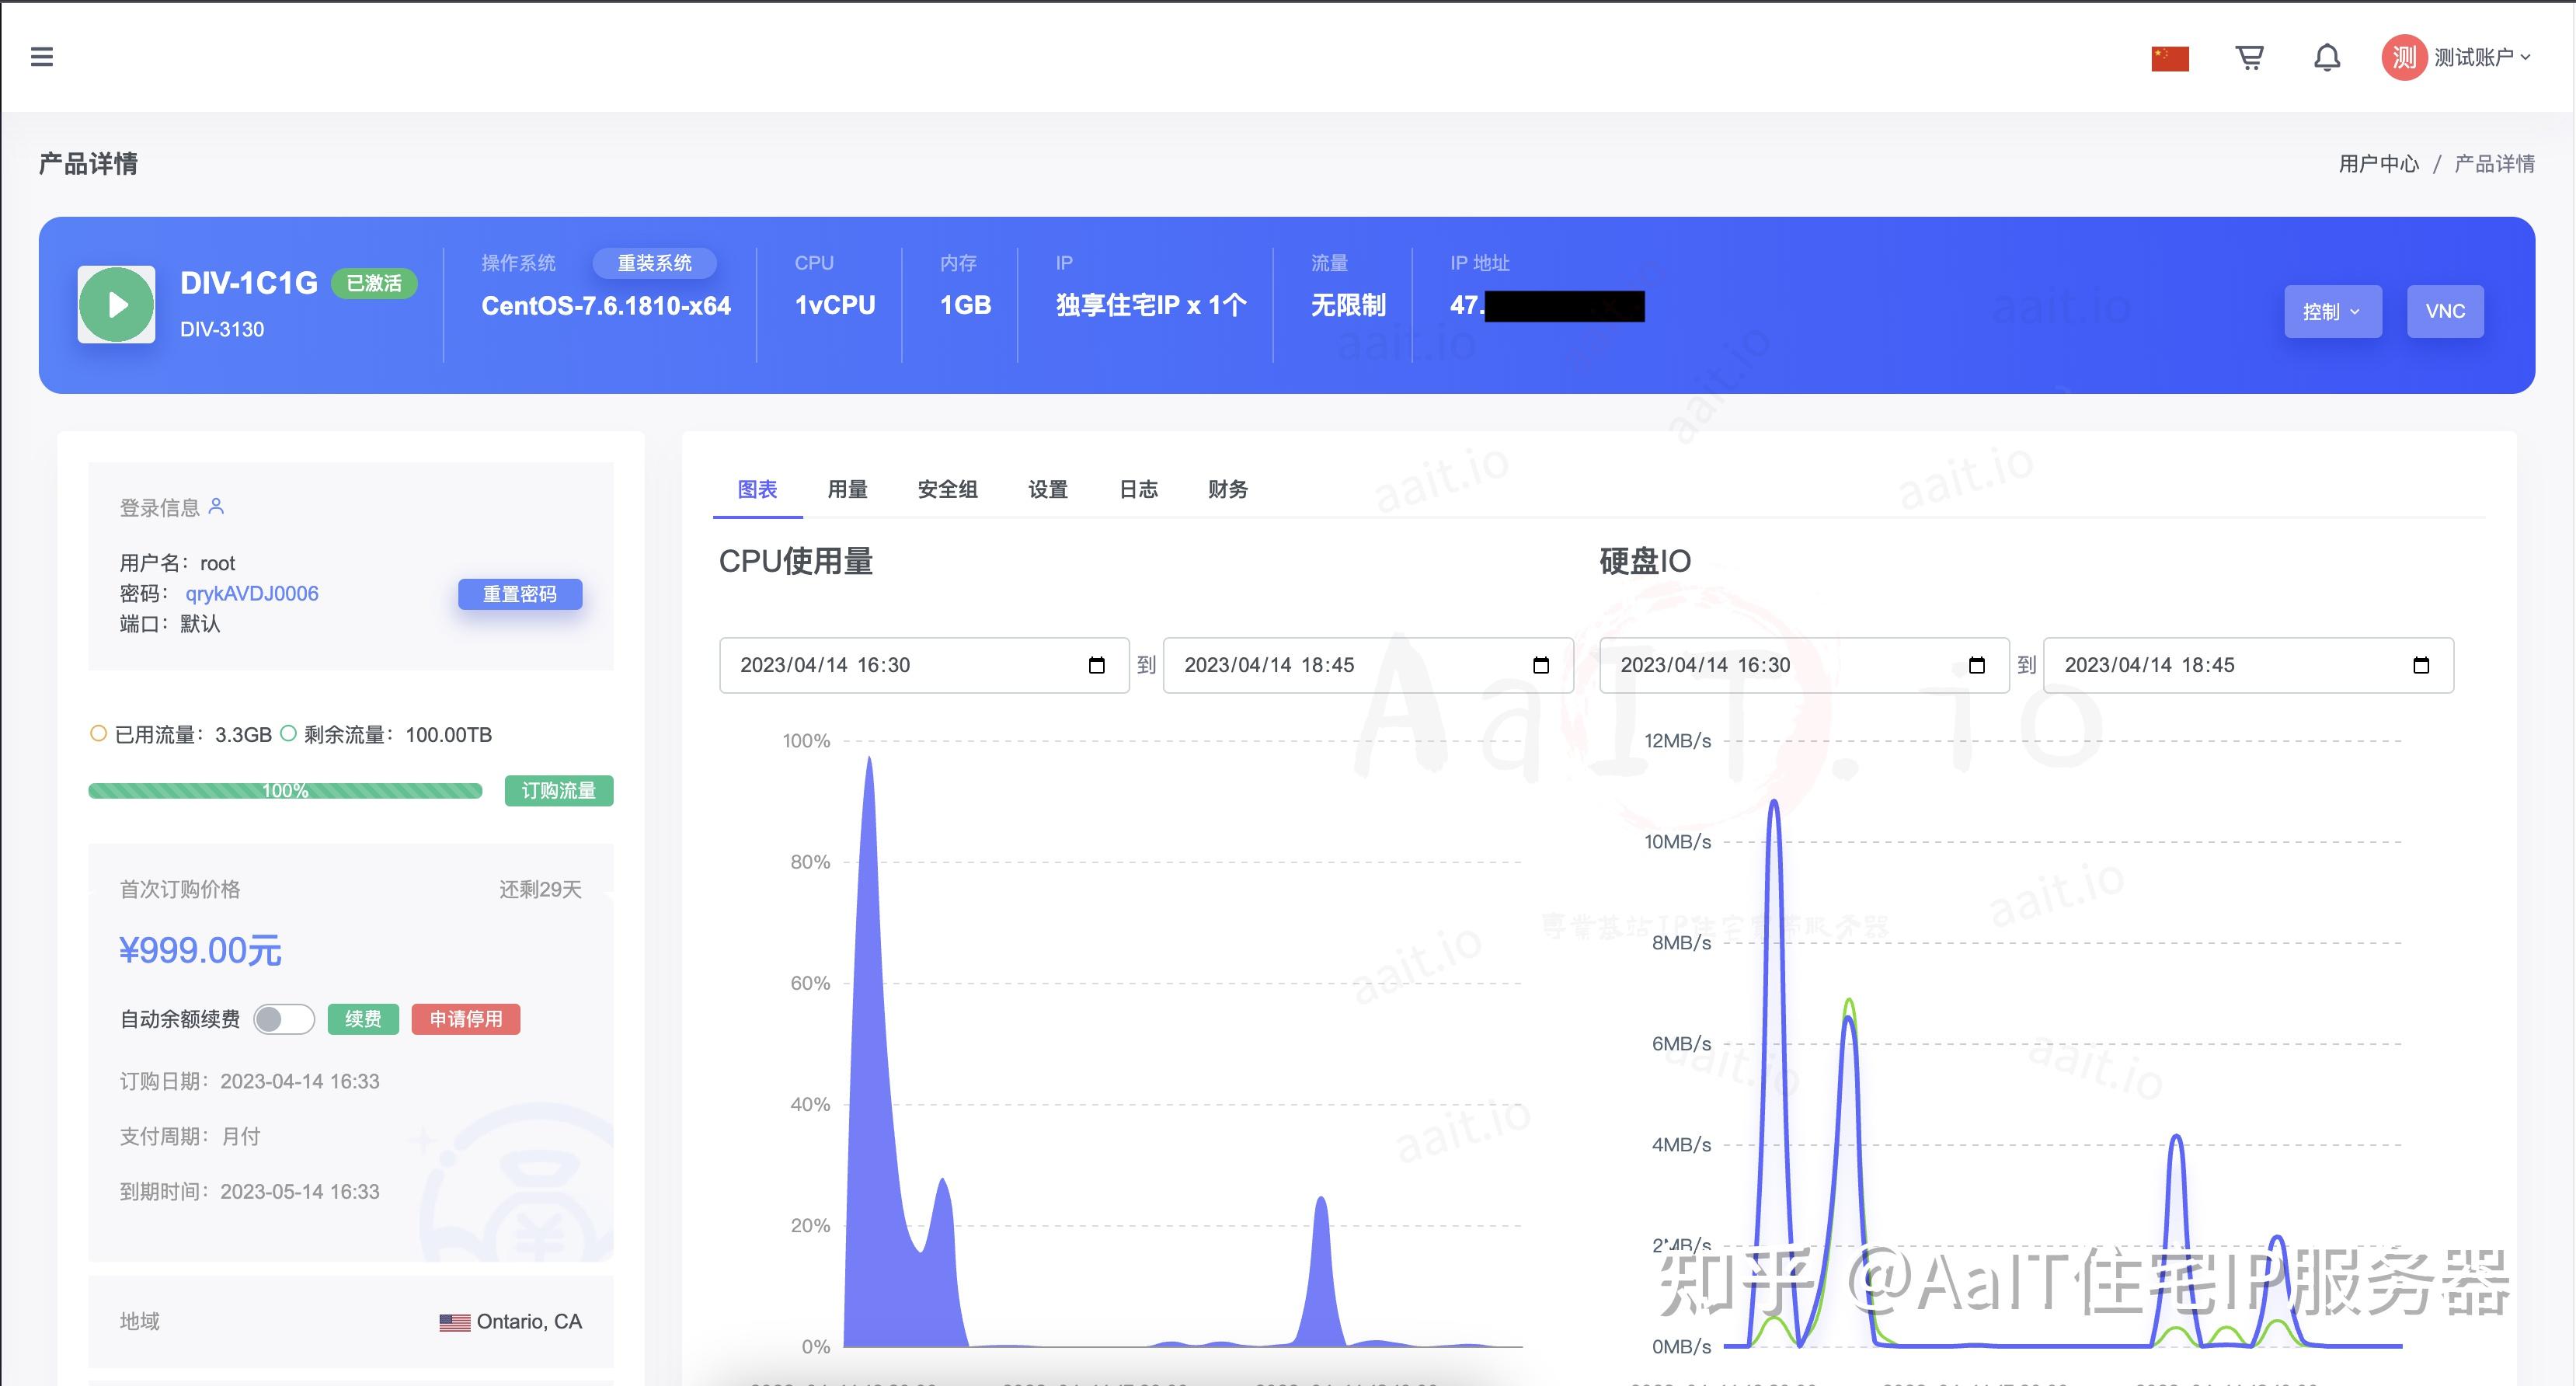Expand the 控制 dropdown
The height and width of the screenshot is (1386, 2576).
[2332, 311]
